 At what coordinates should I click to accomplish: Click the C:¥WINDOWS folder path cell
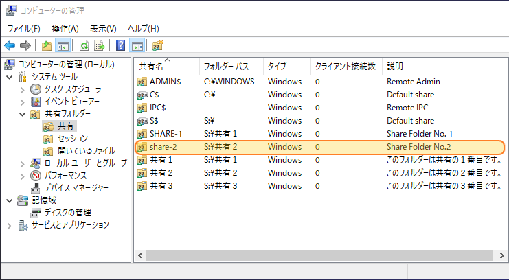(229, 82)
